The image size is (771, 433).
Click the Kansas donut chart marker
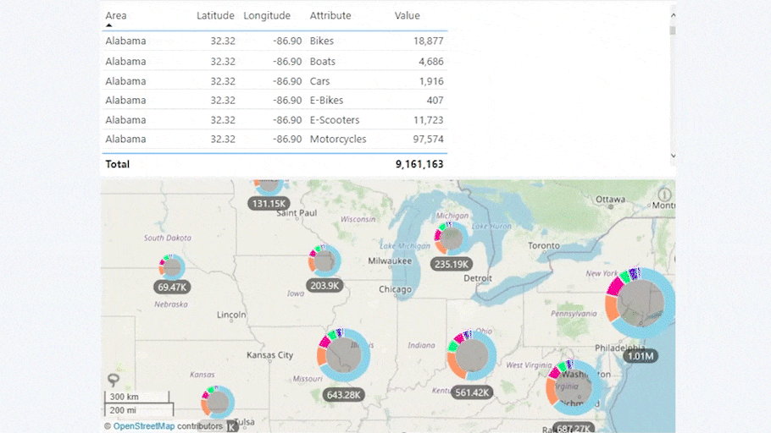(x=219, y=402)
